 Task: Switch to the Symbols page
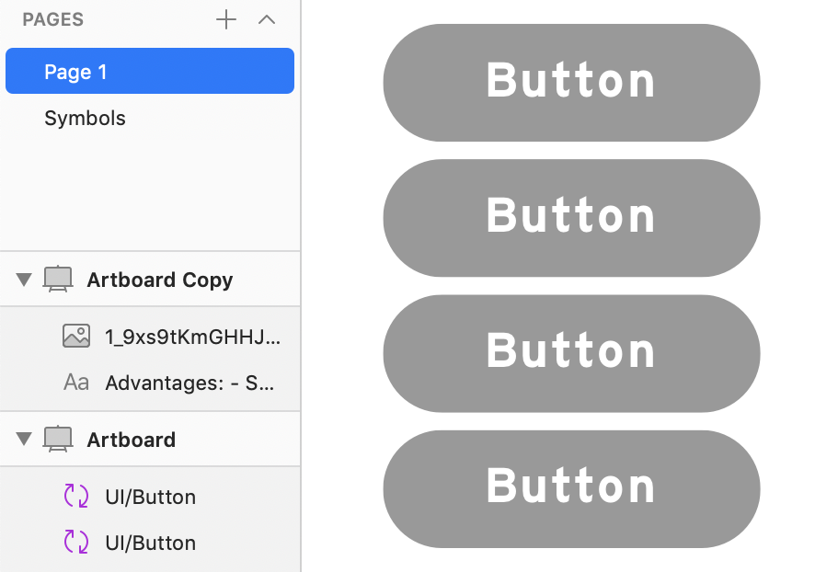tap(85, 118)
